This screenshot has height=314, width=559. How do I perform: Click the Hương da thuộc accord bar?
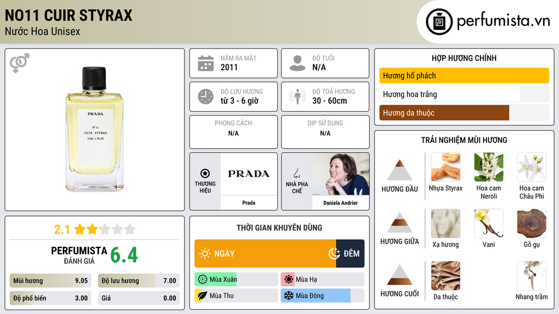pyautogui.click(x=444, y=113)
